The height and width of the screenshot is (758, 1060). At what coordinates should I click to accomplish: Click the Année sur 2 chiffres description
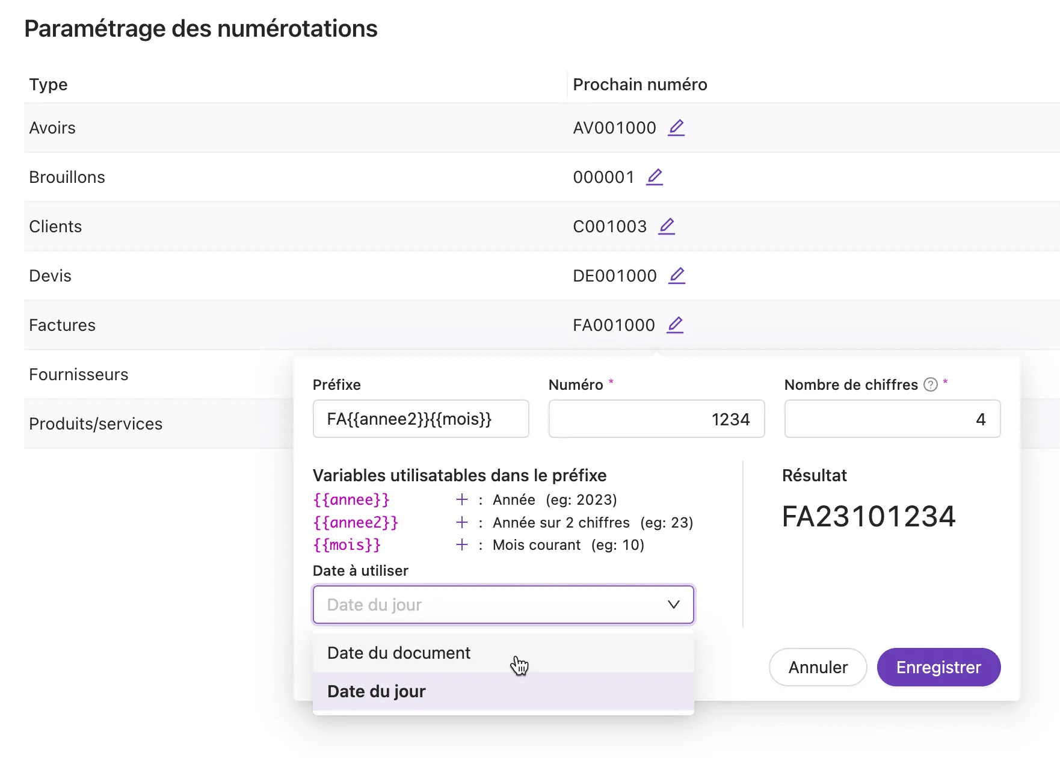561,522
